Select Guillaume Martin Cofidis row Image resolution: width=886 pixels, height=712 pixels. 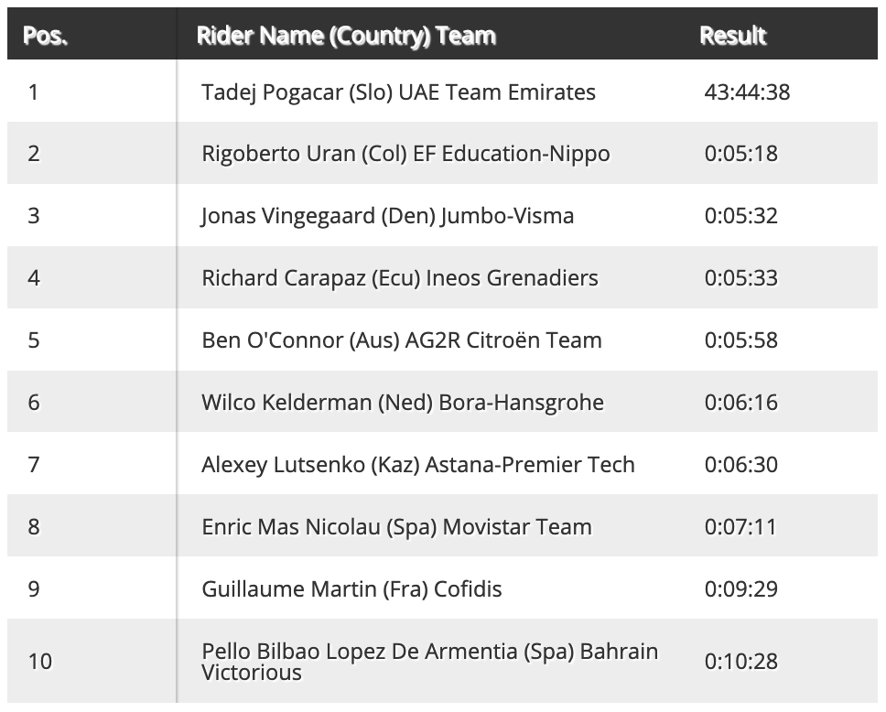click(442, 588)
